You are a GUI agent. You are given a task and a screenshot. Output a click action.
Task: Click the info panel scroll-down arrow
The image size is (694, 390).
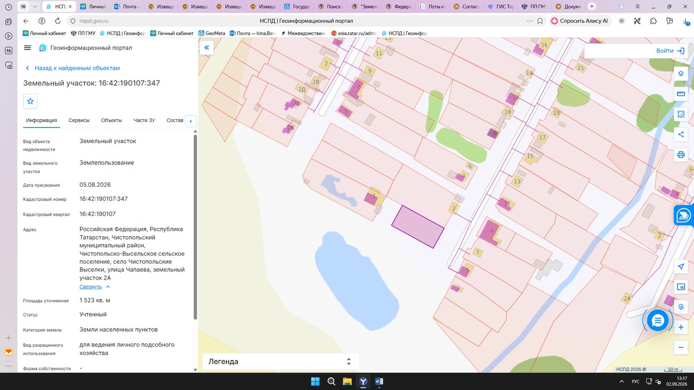tap(195, 370)
